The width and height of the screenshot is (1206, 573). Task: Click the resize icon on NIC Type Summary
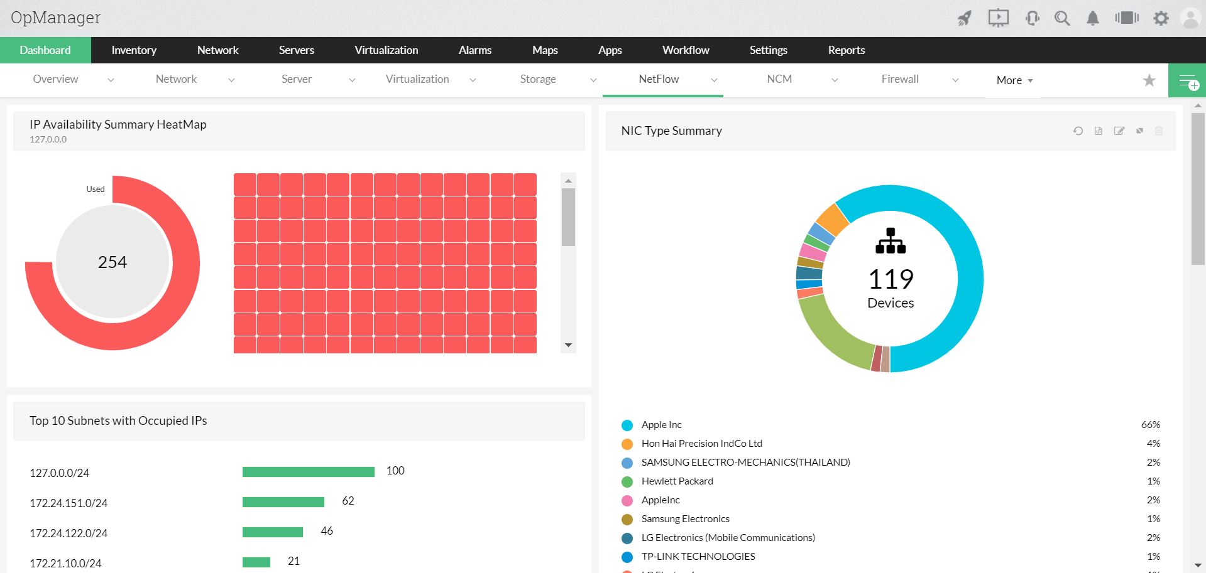click(x=1139, y=131)
